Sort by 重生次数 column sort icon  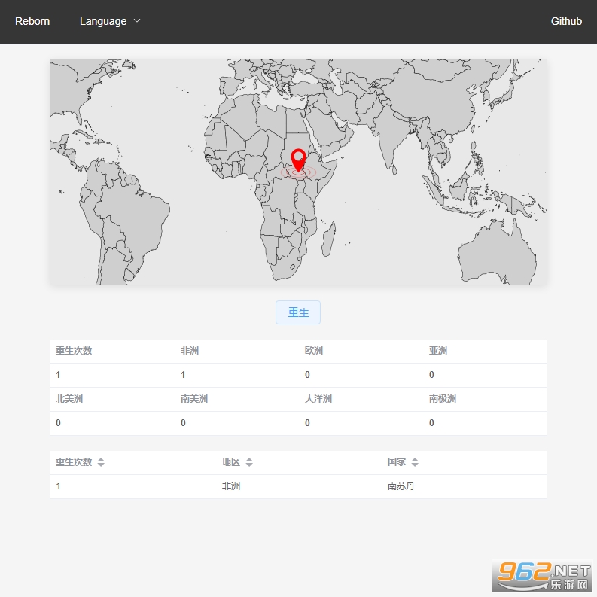click(x=101, y=462)
